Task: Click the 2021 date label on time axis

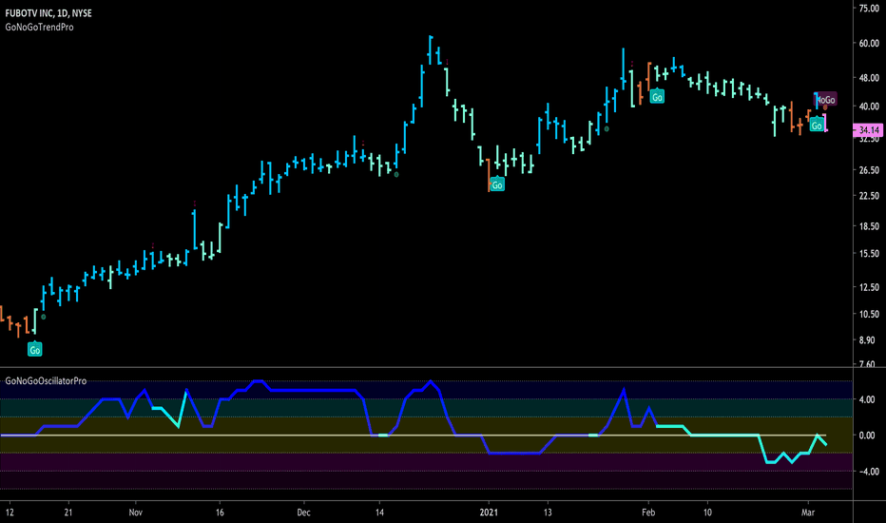Action: [489, 513]
